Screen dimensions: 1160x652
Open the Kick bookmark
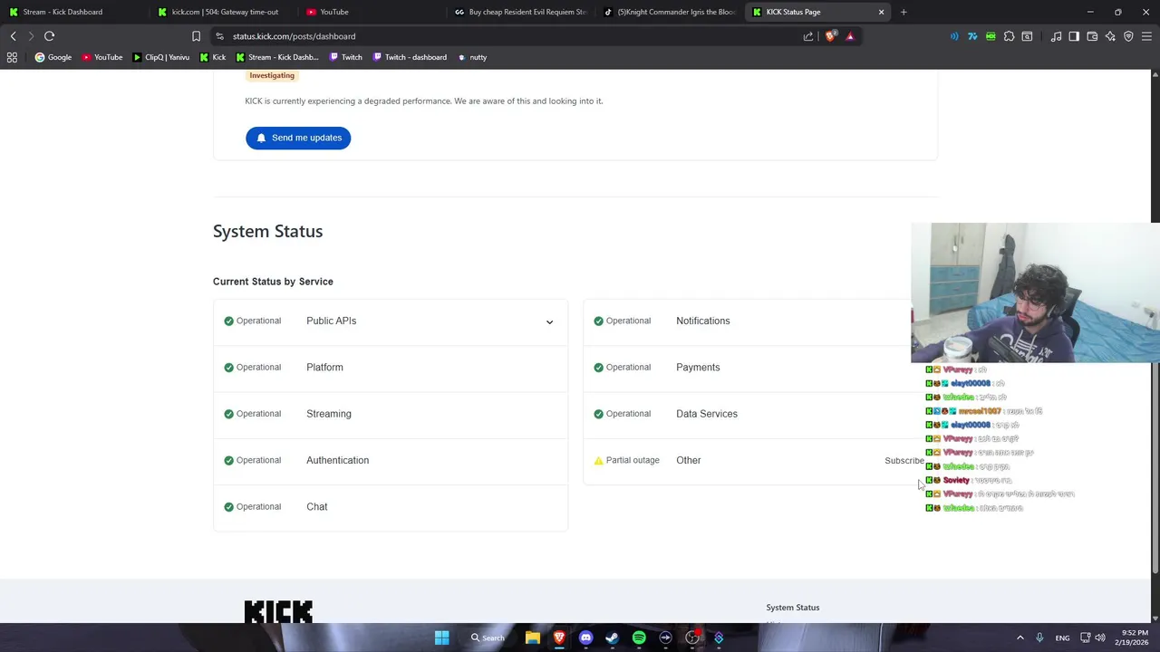[x=213, y=57]
